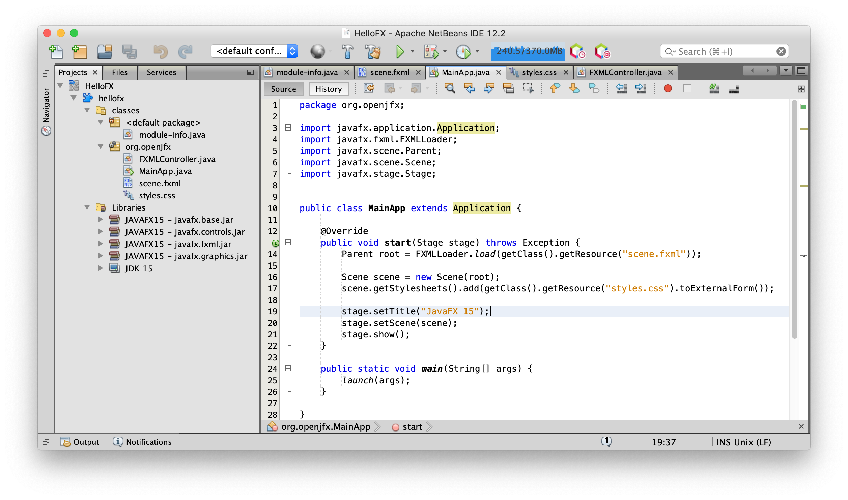Toggle rectangular selection in editor toolbar

pos(528,89)
